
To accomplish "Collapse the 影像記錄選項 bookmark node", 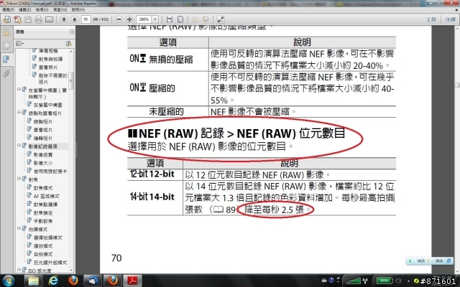I will tap(19, 145).
